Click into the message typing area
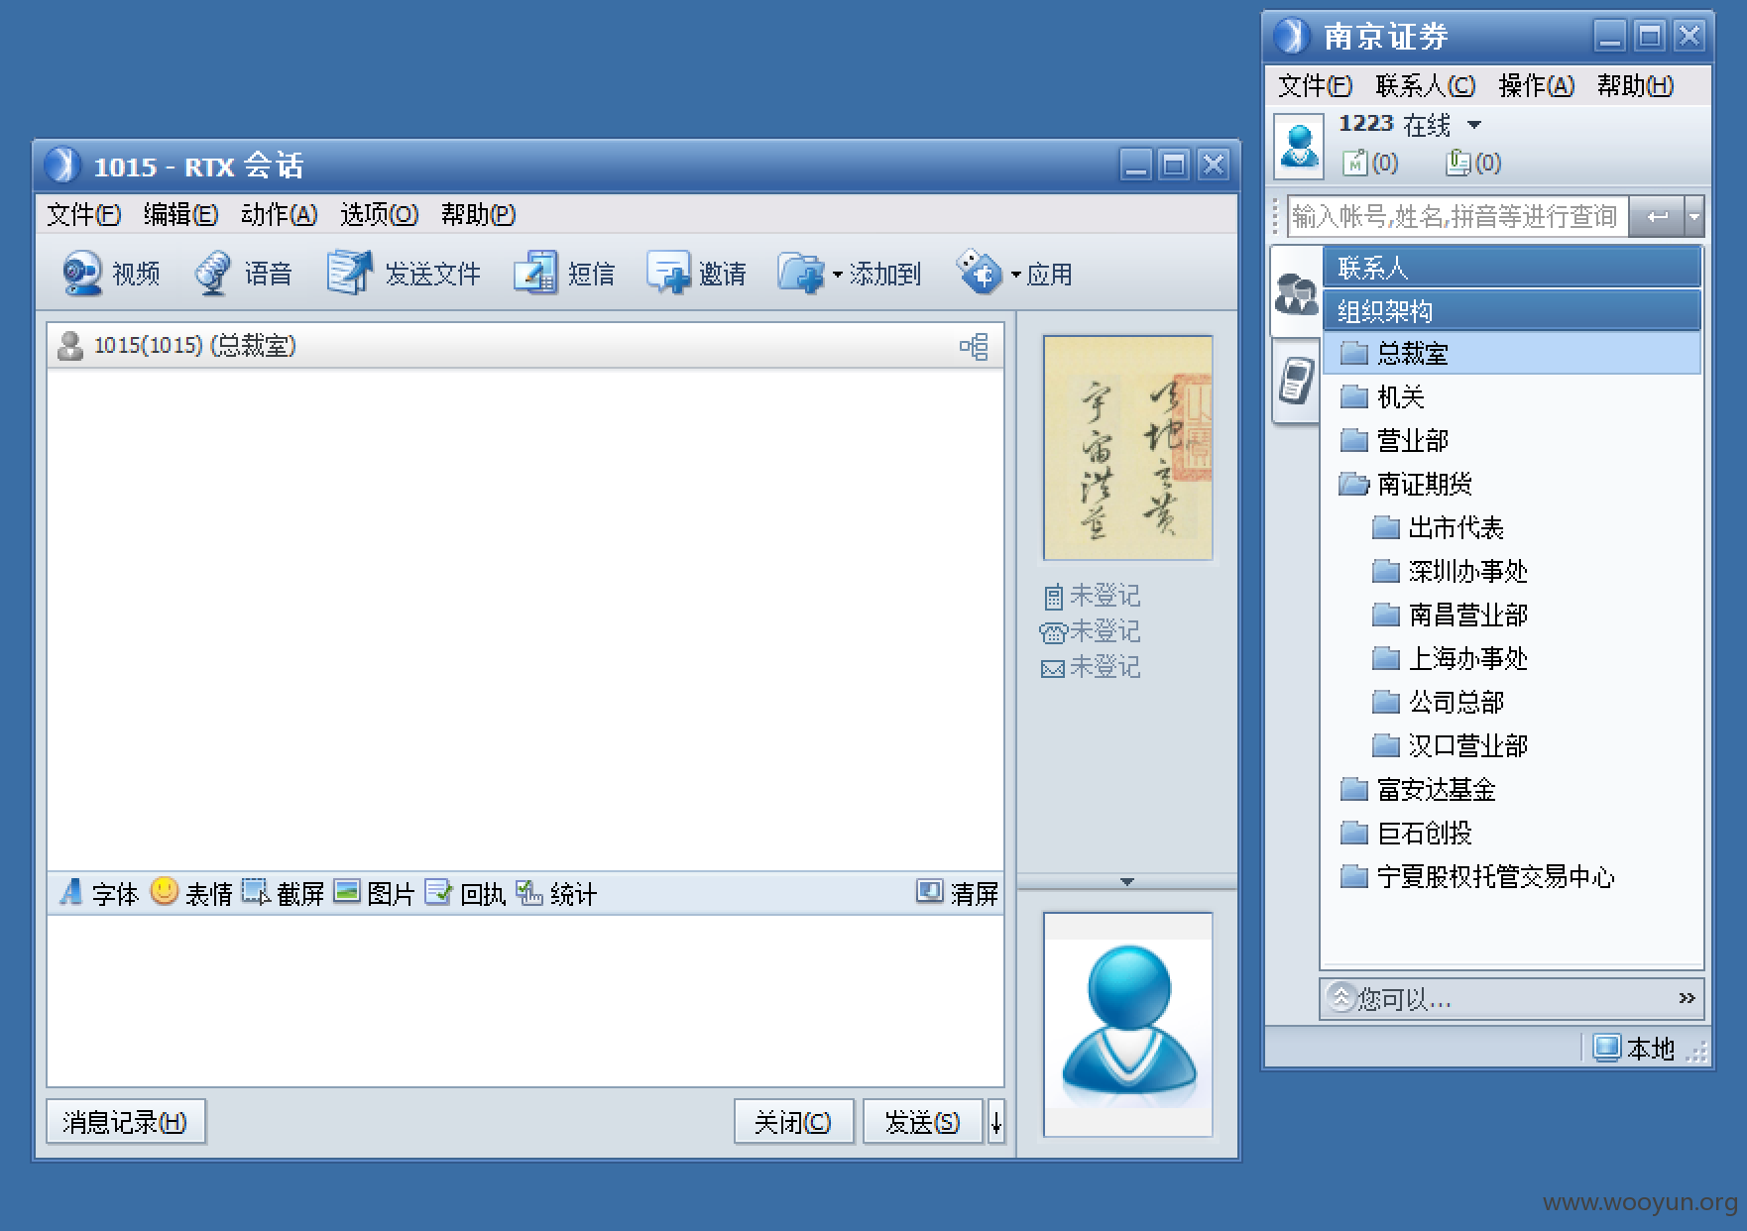The image size is (1747, 1231). [525, 1000]
